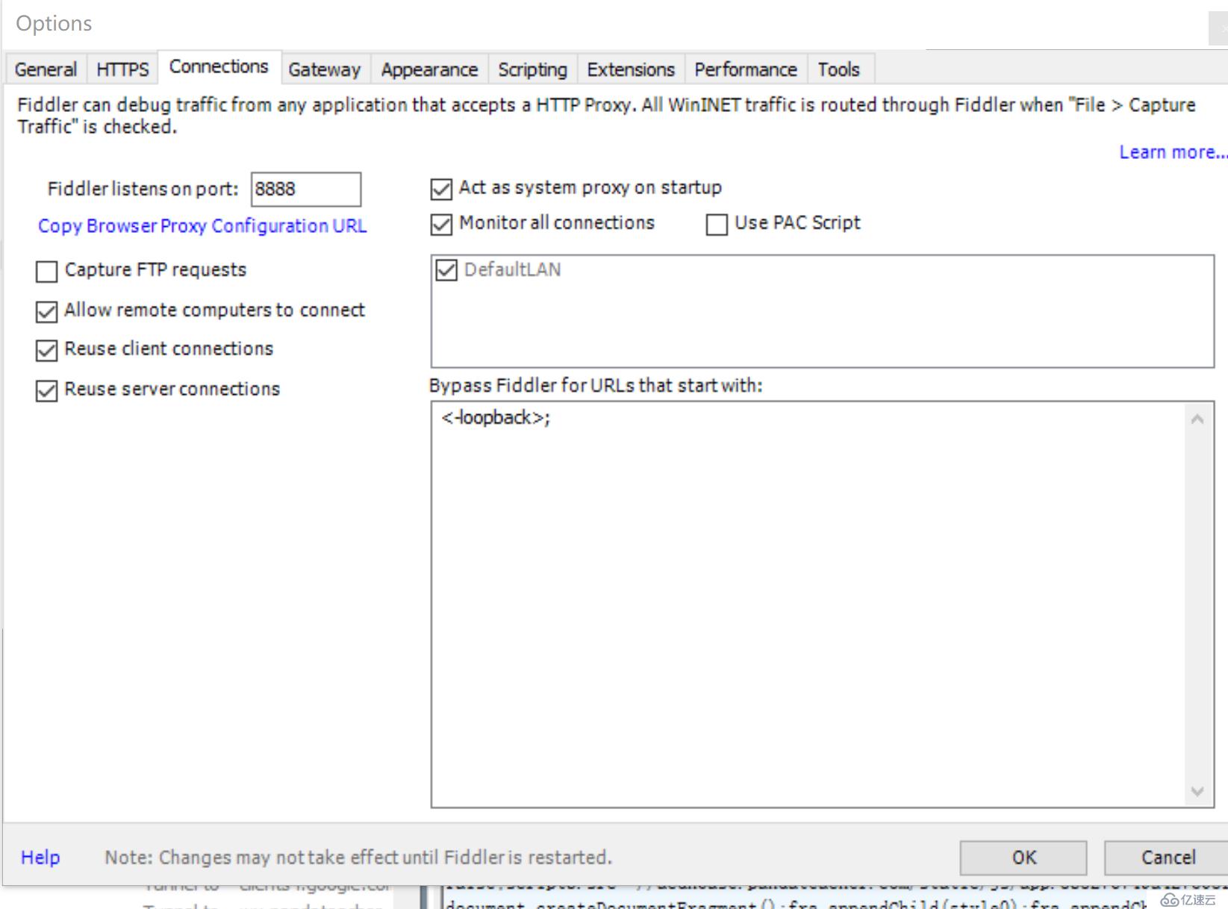Viewport: 1228px width, 909px height.
Task: Open the Scripting tab
Action: pos(532,69)
